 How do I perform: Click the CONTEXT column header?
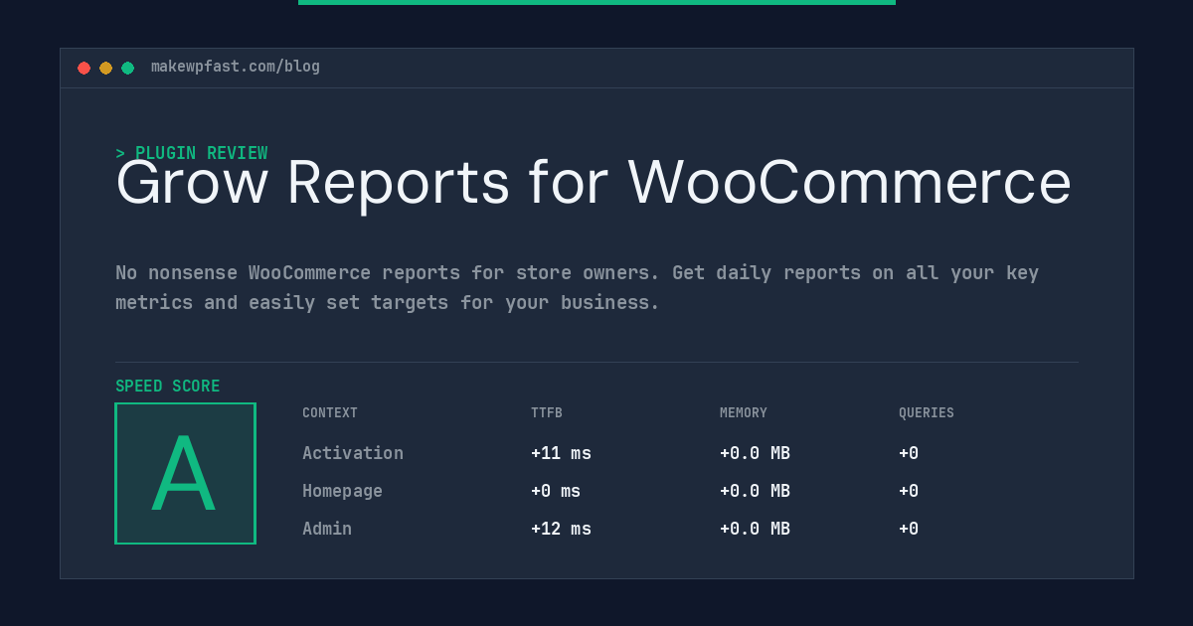point(330,413)
